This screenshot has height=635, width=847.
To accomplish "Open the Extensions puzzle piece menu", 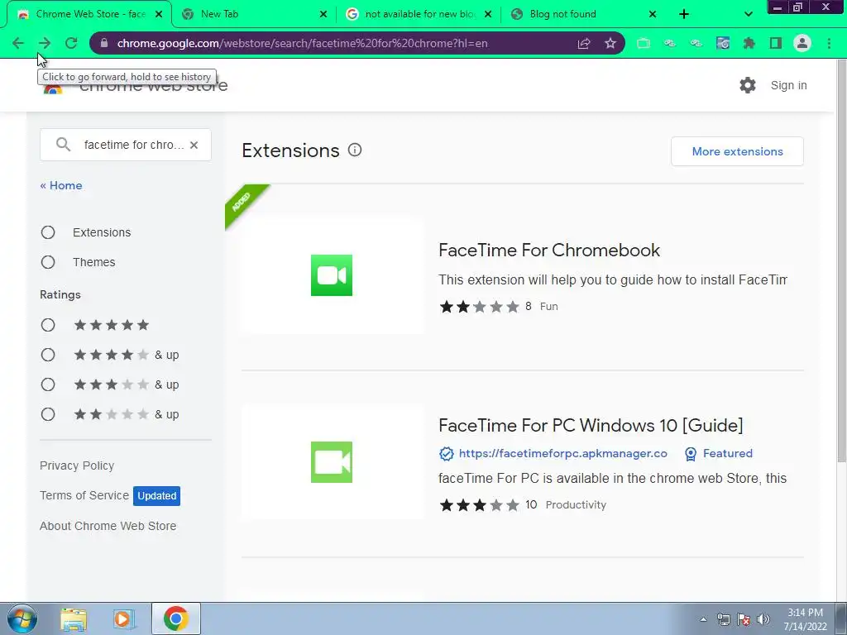I will coord(749,43).
